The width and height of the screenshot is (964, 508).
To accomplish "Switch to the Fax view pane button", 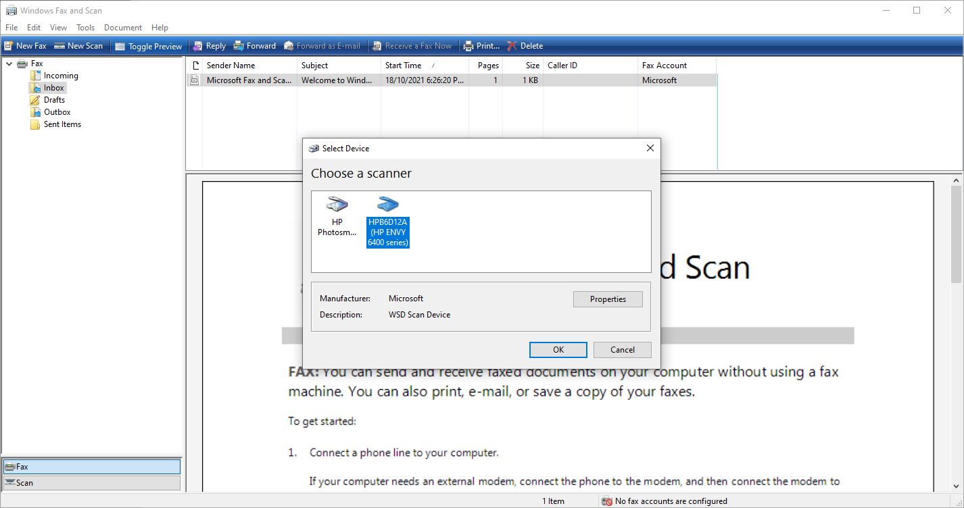I will (91, 467).
